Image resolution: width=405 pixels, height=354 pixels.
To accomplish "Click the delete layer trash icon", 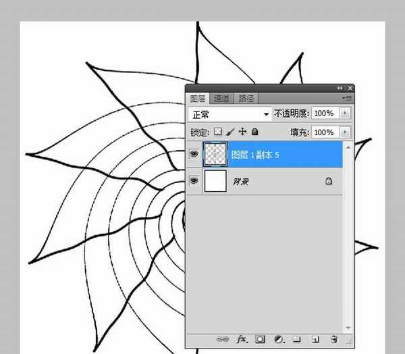I will coord(334,339).
